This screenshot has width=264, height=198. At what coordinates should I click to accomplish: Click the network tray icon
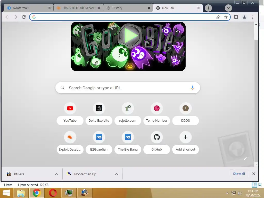point(234,193)
